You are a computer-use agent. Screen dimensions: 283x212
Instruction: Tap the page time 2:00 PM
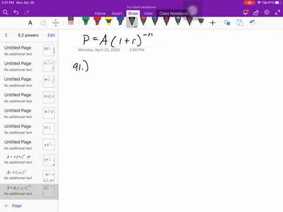(x=137, y=50)
